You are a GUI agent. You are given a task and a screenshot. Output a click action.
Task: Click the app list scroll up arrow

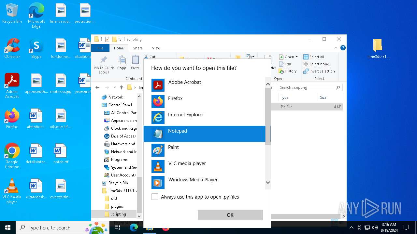tap(268, 84)
